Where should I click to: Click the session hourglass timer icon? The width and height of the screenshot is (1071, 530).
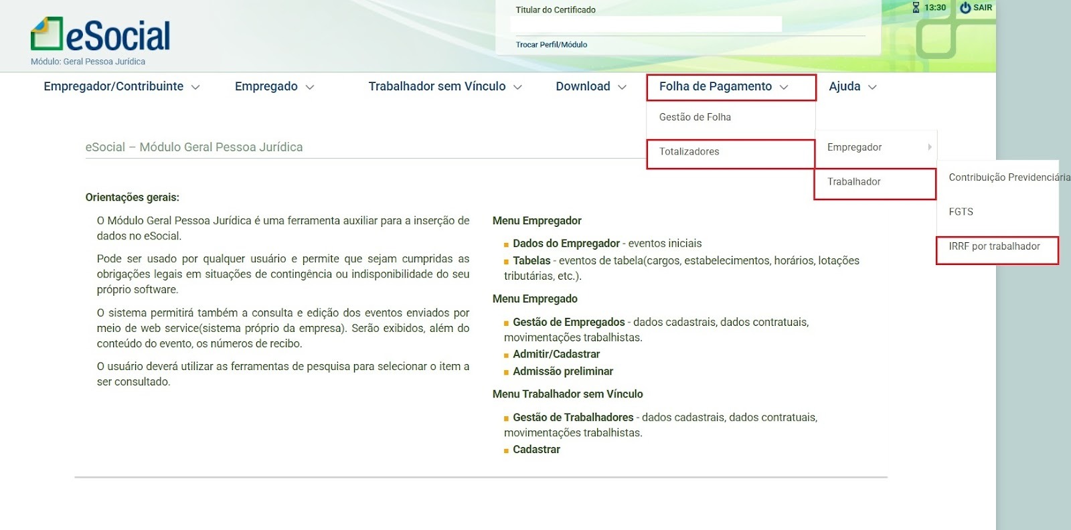[x=916, y=7]
